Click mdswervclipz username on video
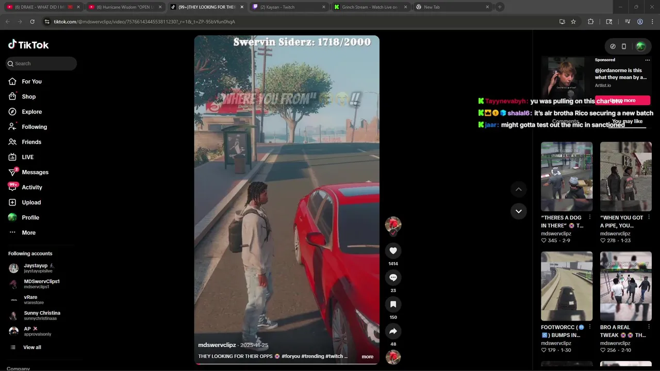Image resolution: width=660 pixels, height=371 pixels. [x=217, y=345]
